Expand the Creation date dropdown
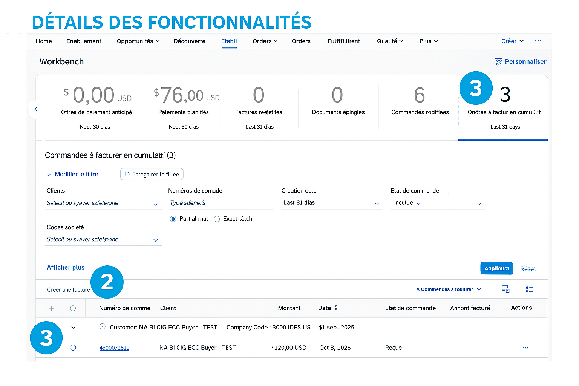This screenshot has width=579, height=386. (377, 204)
